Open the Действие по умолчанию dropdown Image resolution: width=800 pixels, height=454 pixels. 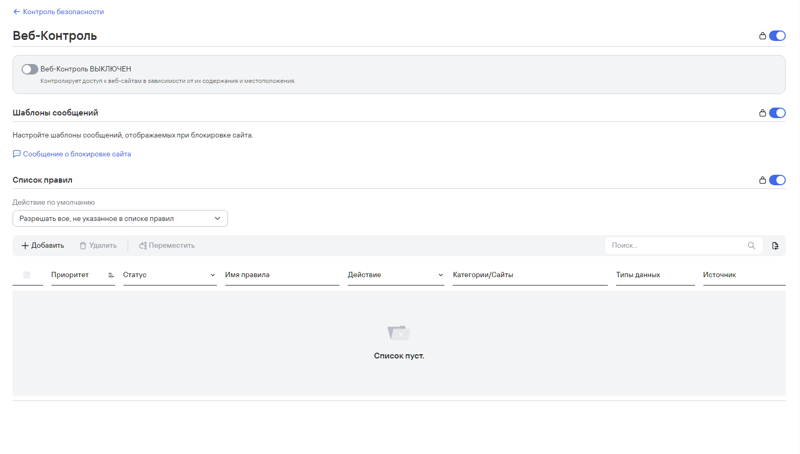(120, 218)
